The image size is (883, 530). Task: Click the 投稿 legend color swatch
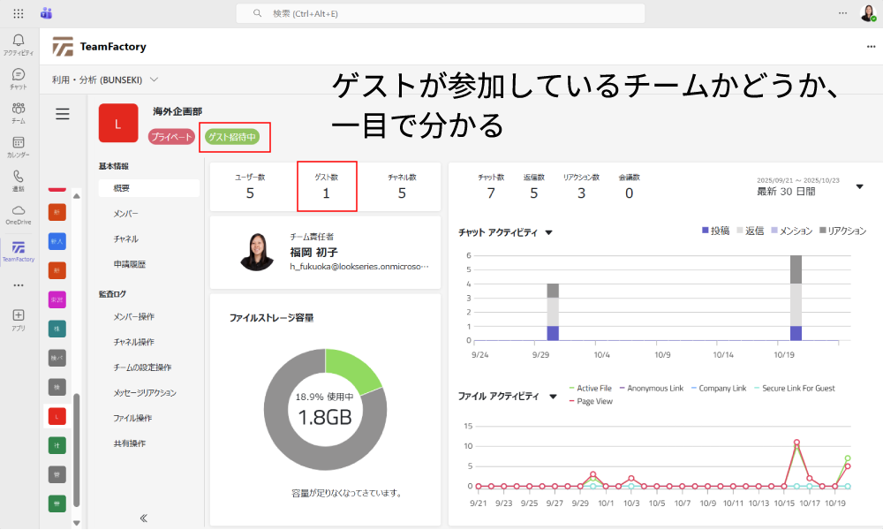(706, 231)
